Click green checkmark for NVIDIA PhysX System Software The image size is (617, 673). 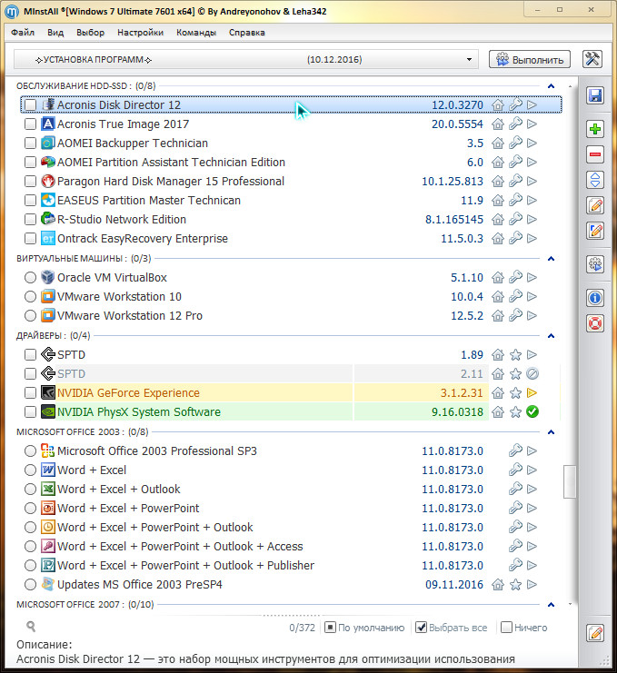click(x=532, y=412)
